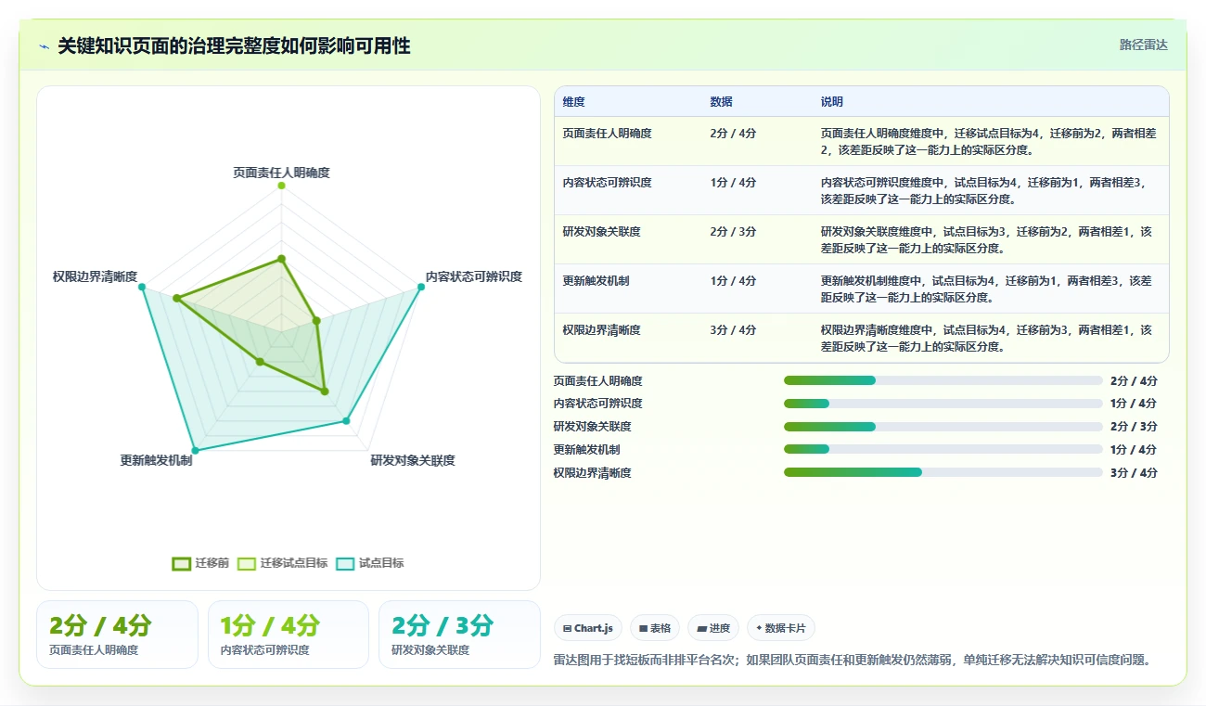Image resolution: width=1206 pixels, height=706 pixels.
Task: Click the 3分 / 4分 table cell
Action: [733, 330]
